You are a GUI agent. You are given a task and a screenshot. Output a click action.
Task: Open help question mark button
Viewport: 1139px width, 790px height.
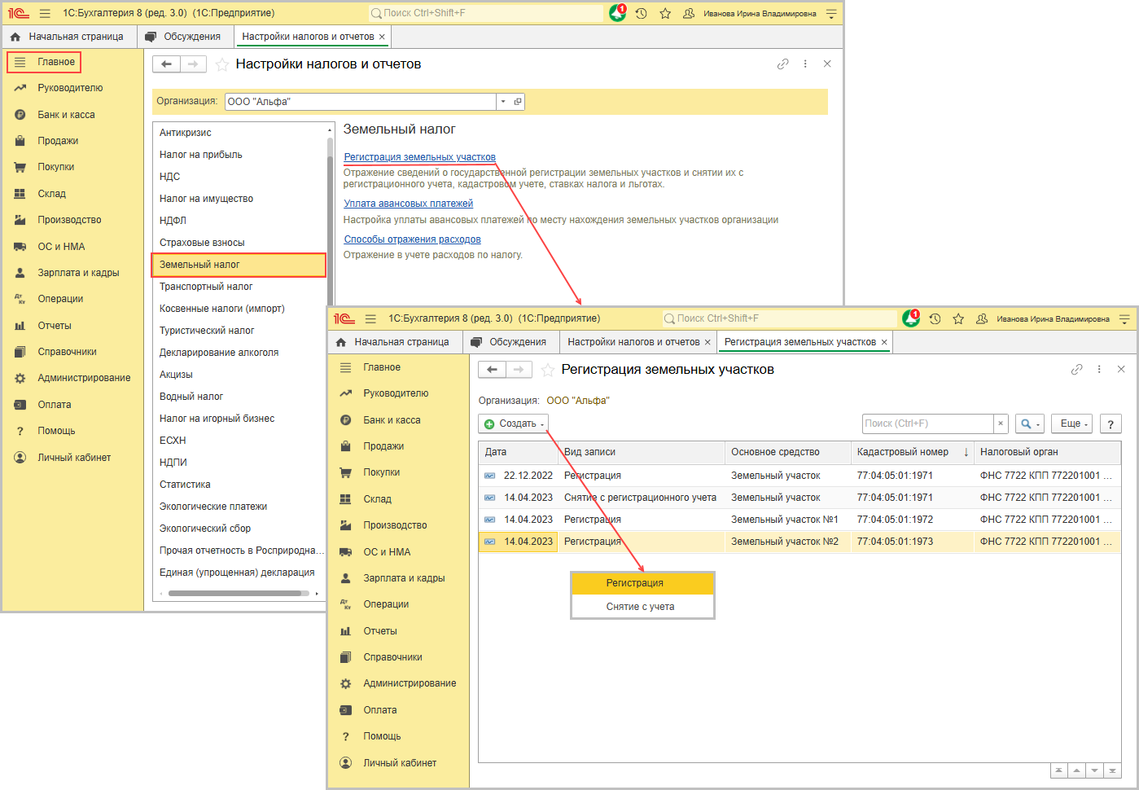pos(1111,424)
